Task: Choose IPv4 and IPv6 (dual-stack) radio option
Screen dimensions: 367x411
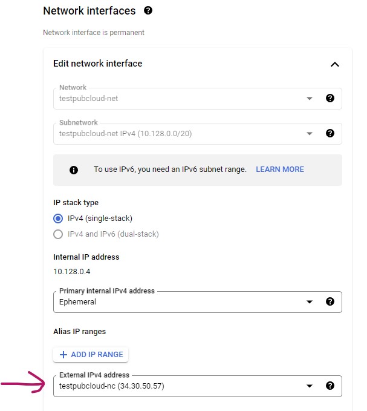Action: 58,234
